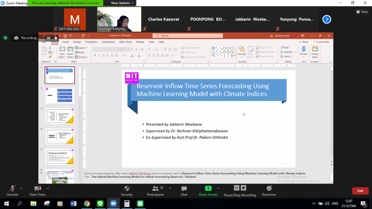Image resolution: width=372 pixels, height=209 pixels.
Task: Click the red End meeting button
Action: (360, 191)
